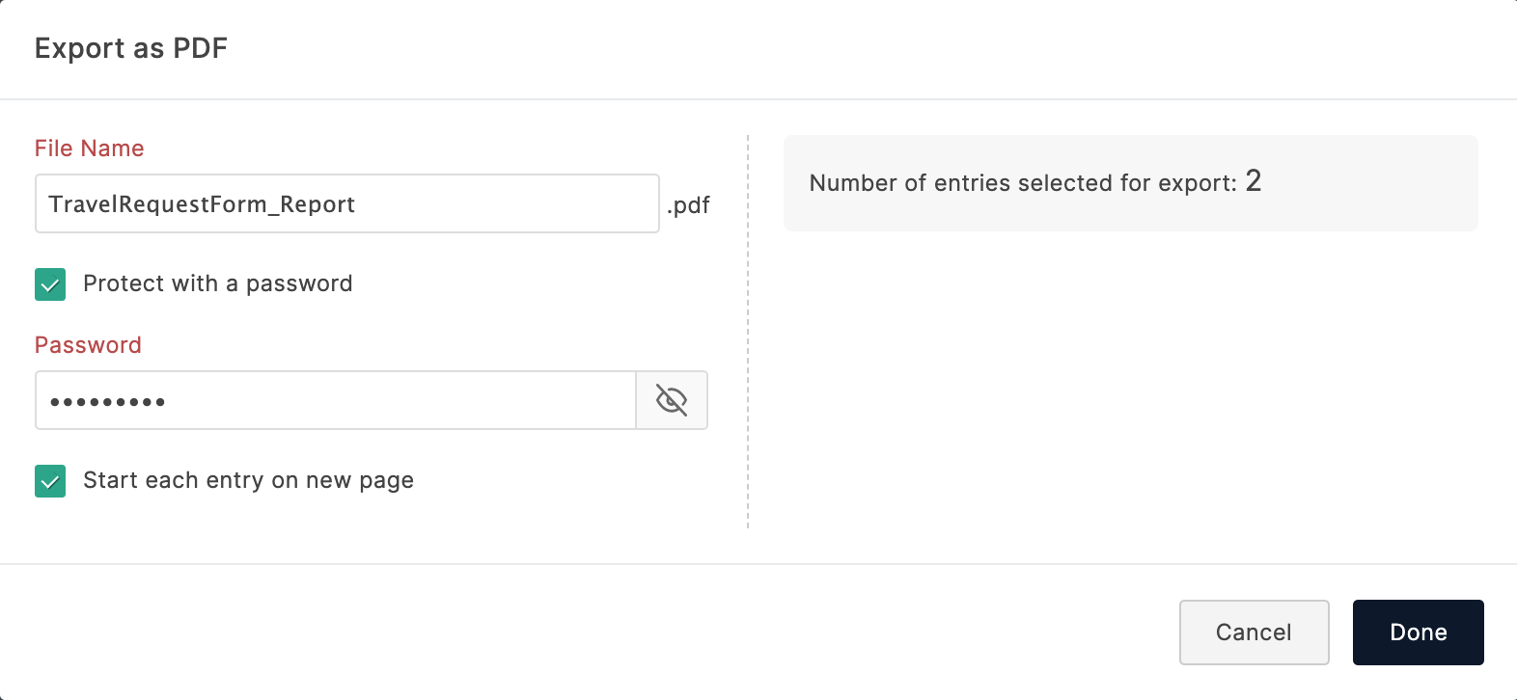Focus the Password input field

click(386, 400)
